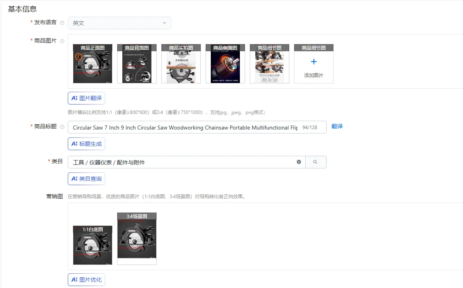Click the 翻译 link beside title

337,126
